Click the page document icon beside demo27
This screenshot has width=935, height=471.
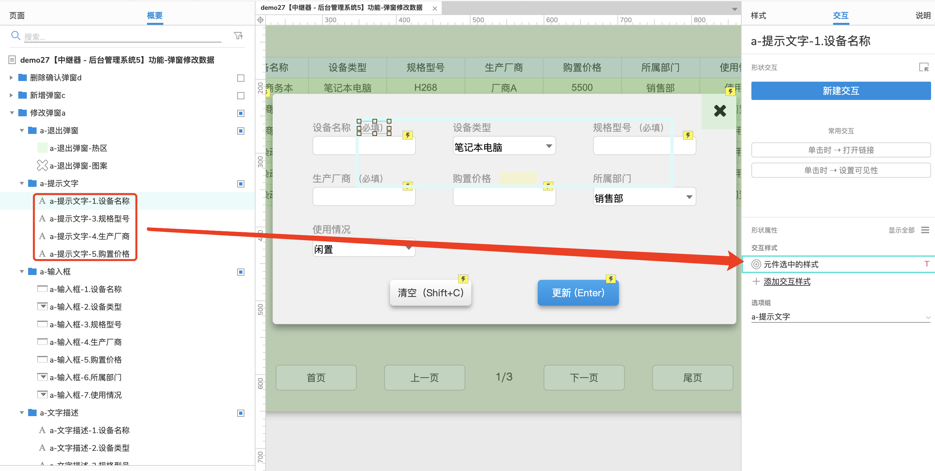(x=12, y=60)
